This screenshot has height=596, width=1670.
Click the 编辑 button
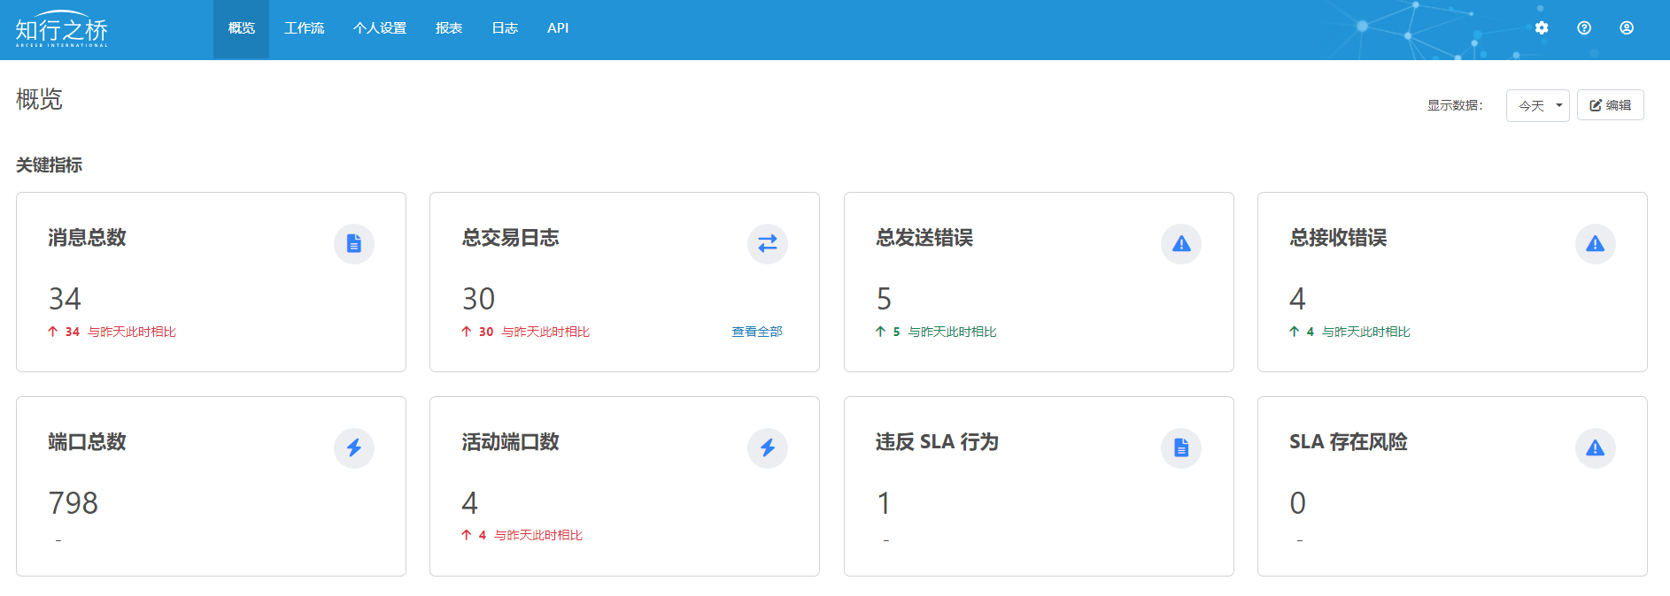[x=1610, y=105]
